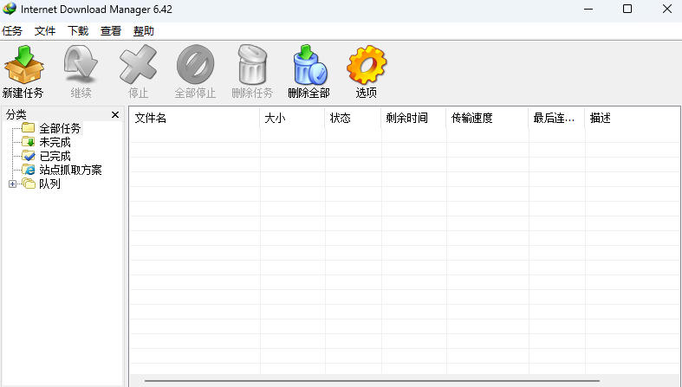Expand the 队列 tree node
Image resolution: width=682 pixels, height=387 pixels.
coord(13,184)
